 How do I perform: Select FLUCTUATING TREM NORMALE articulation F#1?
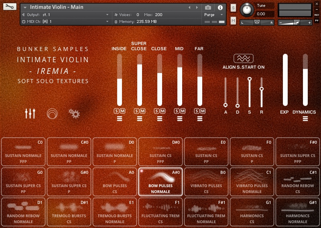206,212
